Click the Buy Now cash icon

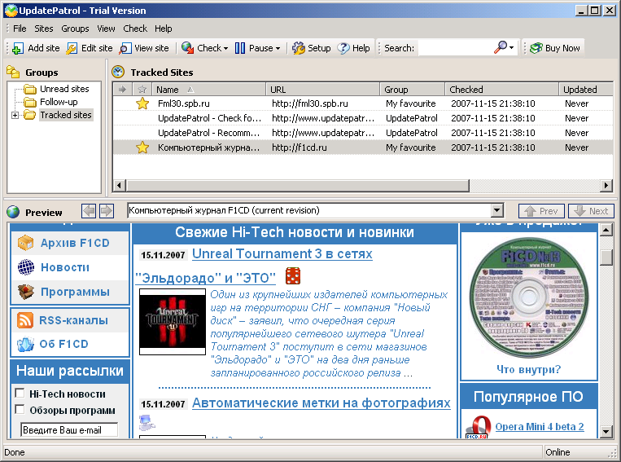536,48
